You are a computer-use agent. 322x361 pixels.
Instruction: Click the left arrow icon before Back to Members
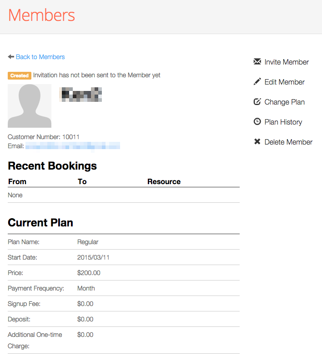pyautogui.click(x=11, y=57)
